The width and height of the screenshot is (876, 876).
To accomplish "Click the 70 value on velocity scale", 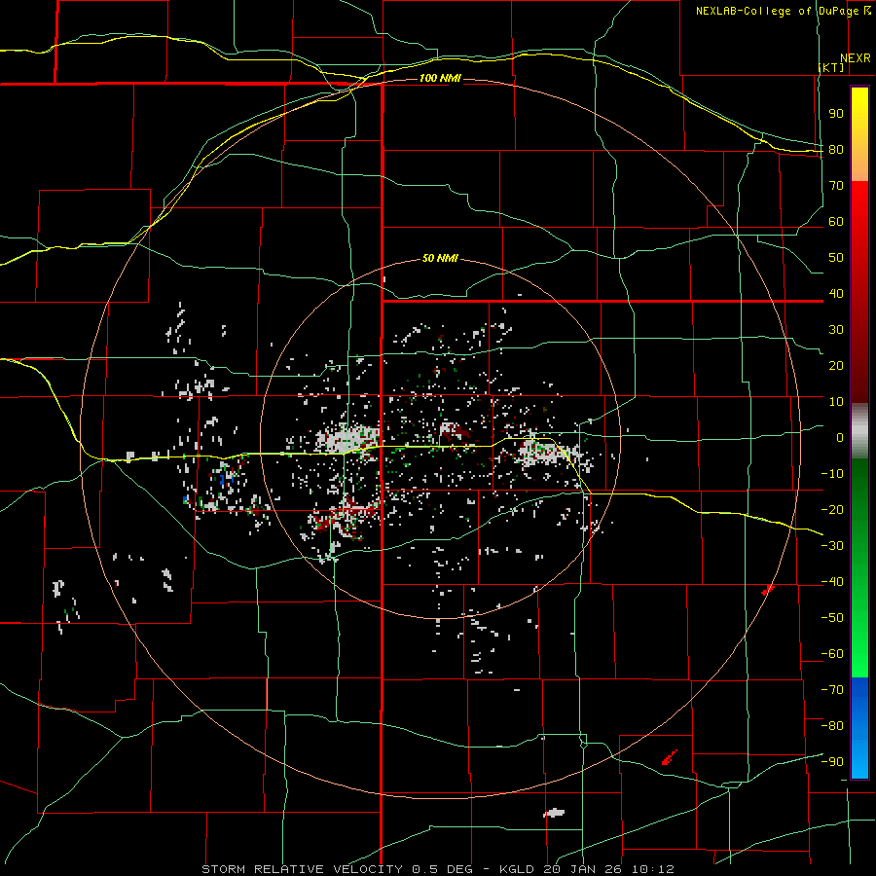I will click(836, 186).
